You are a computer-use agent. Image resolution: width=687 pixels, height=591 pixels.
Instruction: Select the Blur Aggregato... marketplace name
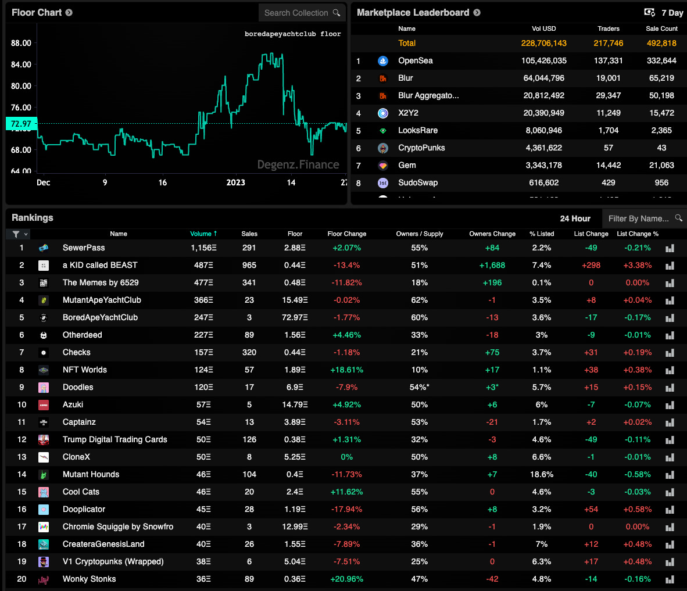click(x=428, y=96)
